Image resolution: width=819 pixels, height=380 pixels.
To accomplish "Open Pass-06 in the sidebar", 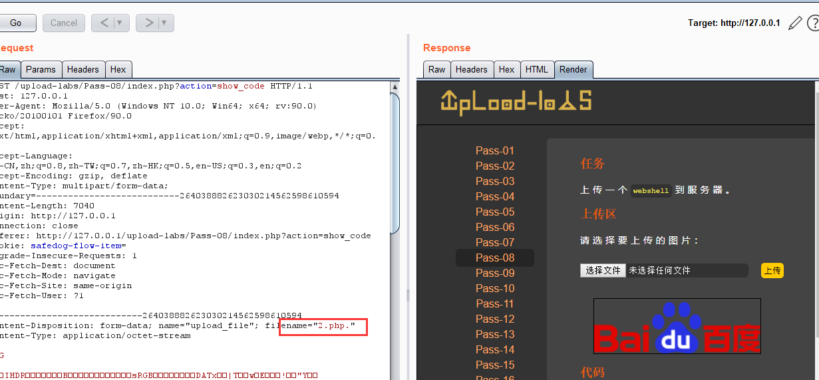I will [495, 227].
